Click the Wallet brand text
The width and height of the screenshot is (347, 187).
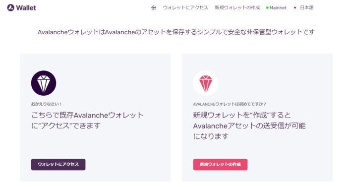(26, 8)
